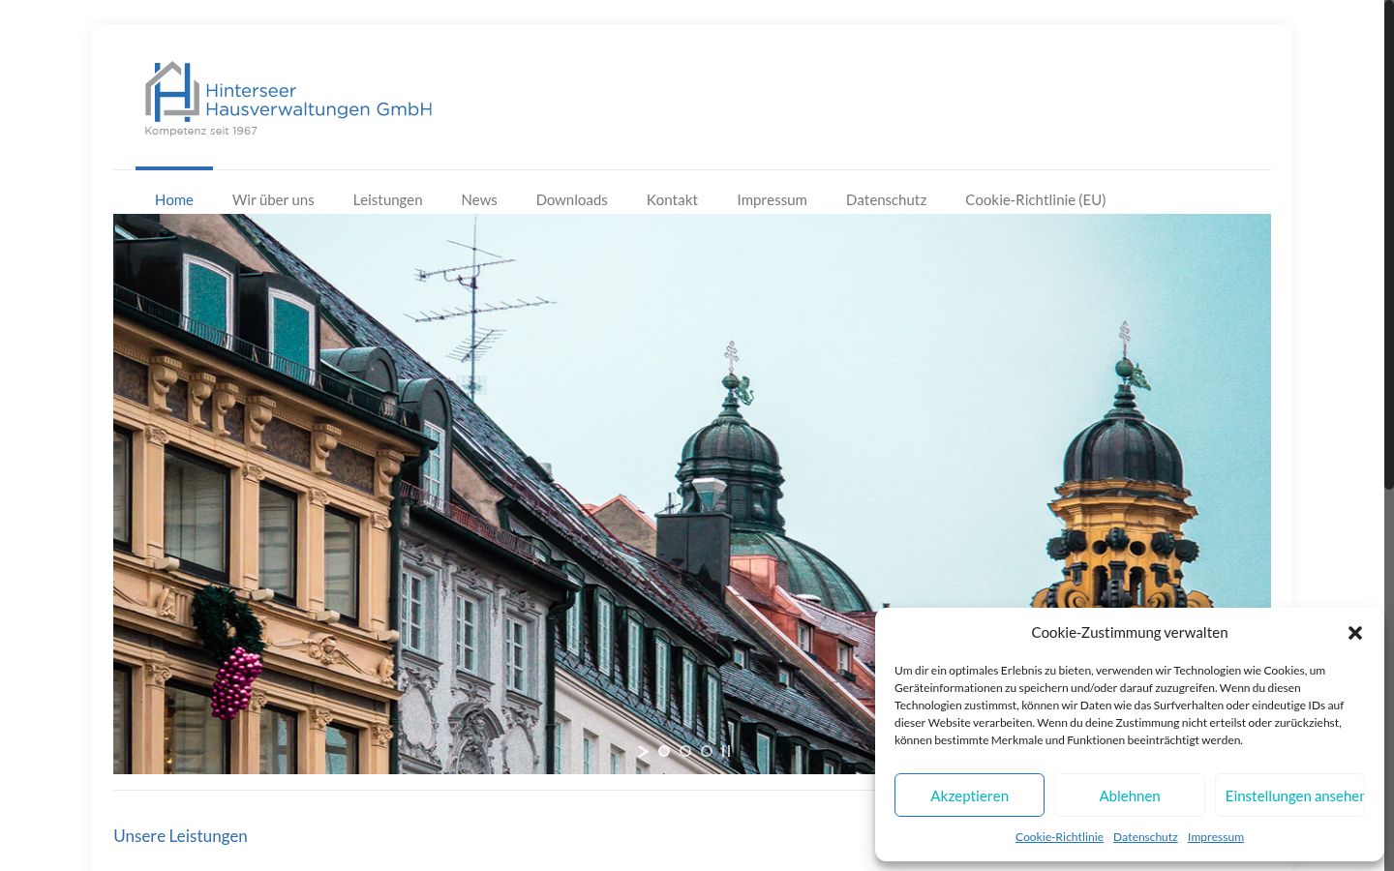Click the Hinterseer Hausverwaltungen logo
This screenshot has height=871, width=1394.
288,99
